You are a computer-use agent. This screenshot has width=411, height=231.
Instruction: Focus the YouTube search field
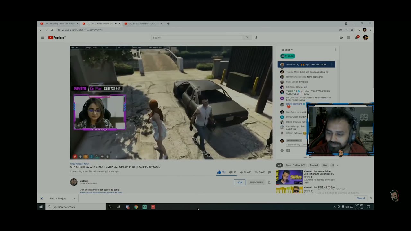tap(197, 38)
